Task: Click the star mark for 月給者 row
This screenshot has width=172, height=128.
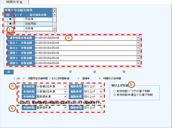Action: [10, 19]
